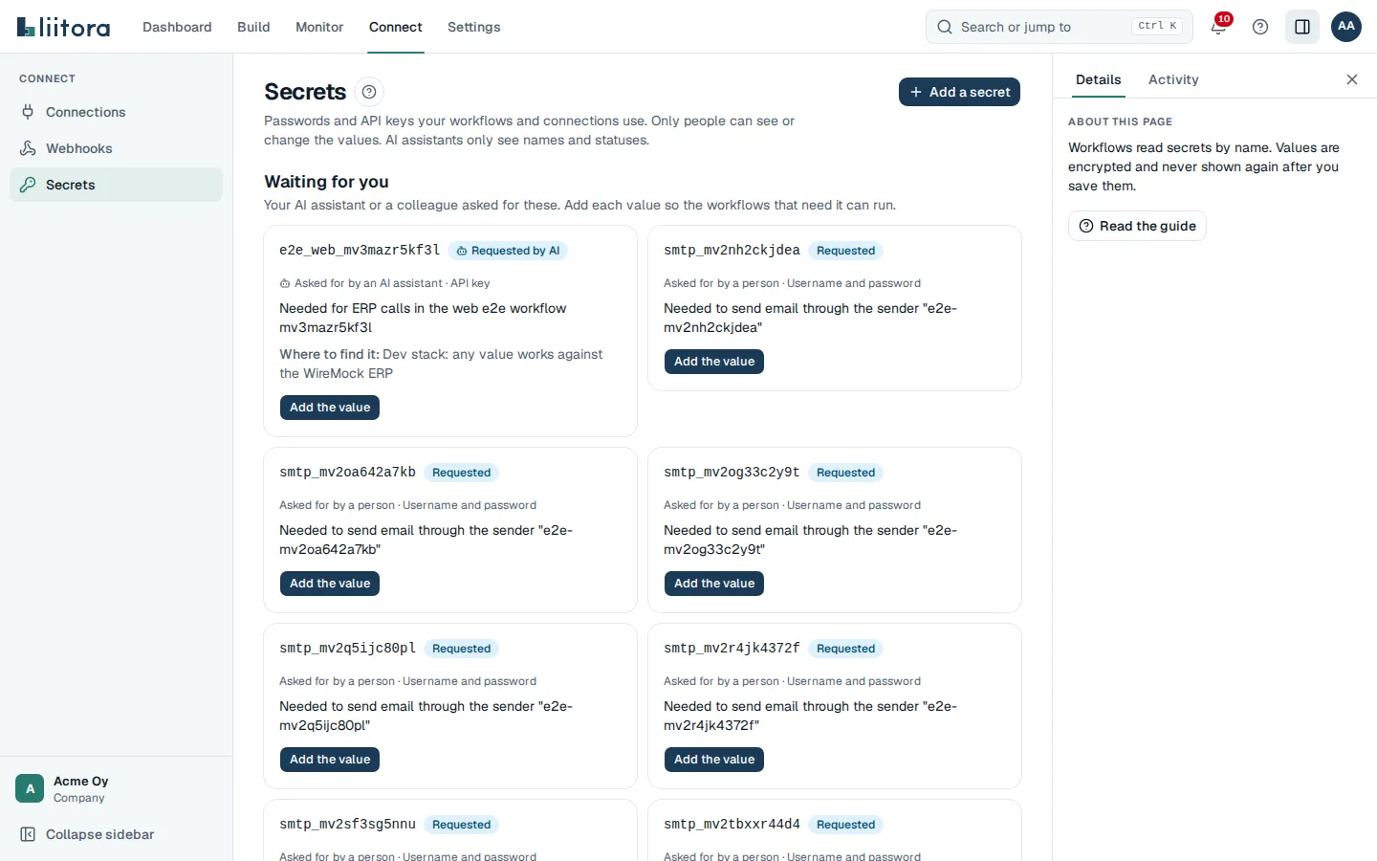Add the value for smtp_mv2og33c2y9t
This screenshot has width=1377, height=861.
714,584
